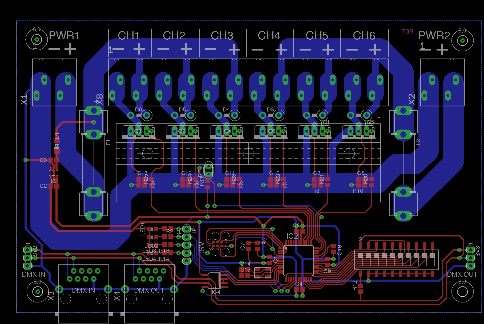Viewport: 484px width, 324px height.
Task: Select the X2 connector label
Action: (x=412, y=99)
